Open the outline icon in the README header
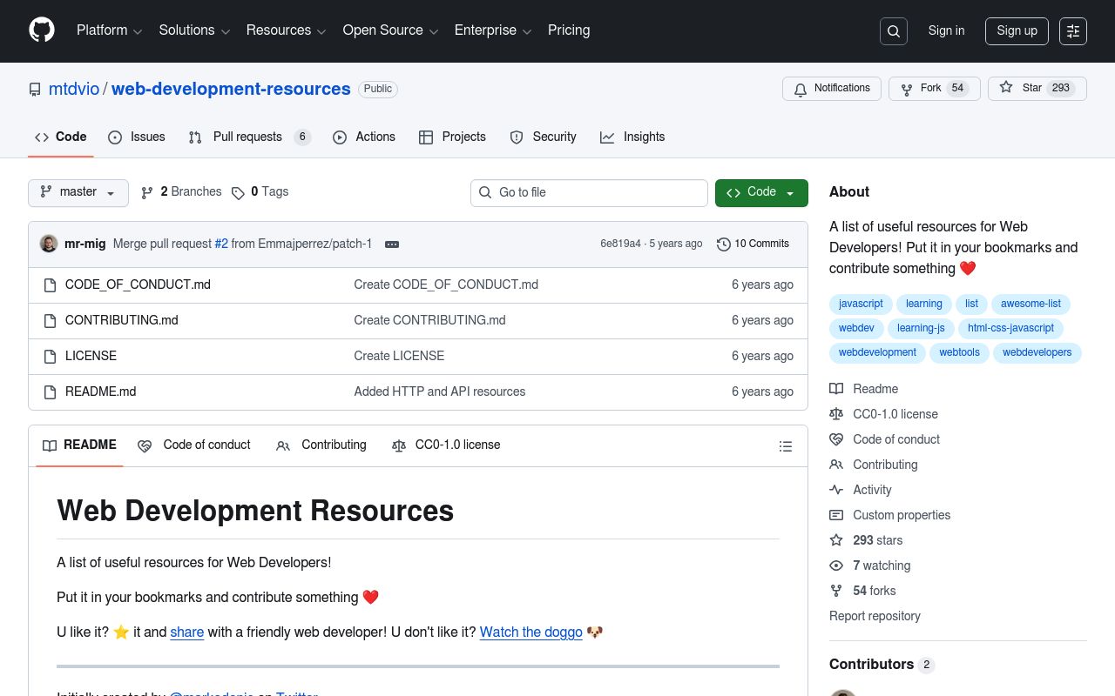The image size is (1115, 696). [x=786, y=445]
